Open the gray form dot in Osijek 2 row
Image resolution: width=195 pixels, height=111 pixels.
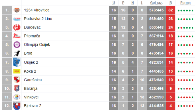[187, 63]
